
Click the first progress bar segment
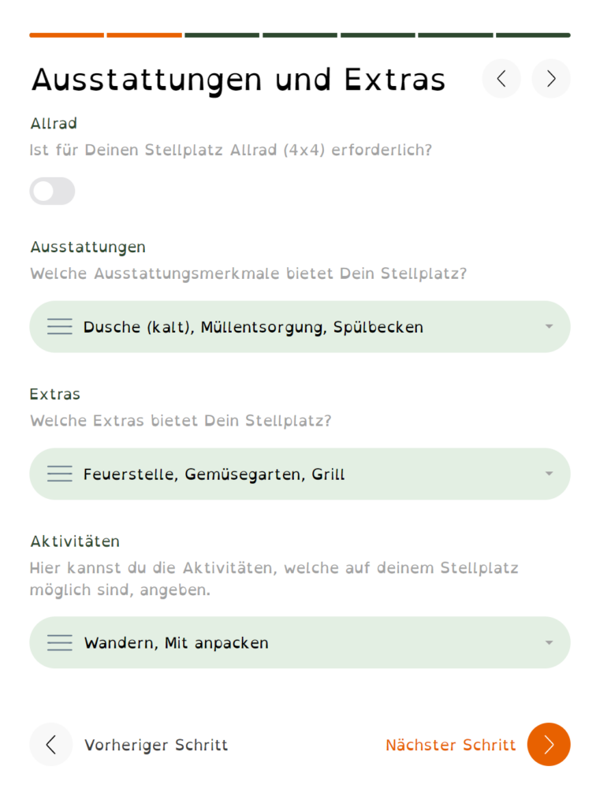[66, 35]
